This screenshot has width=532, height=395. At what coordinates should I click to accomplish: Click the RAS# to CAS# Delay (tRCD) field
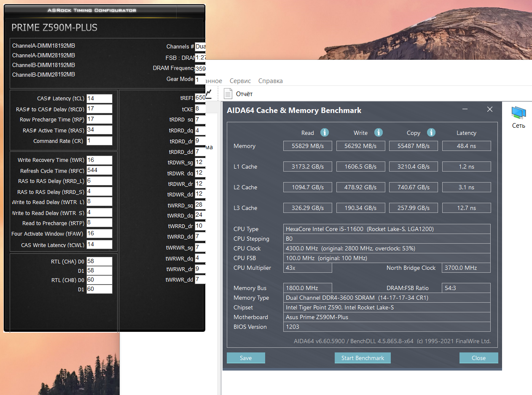pos(99,109)
